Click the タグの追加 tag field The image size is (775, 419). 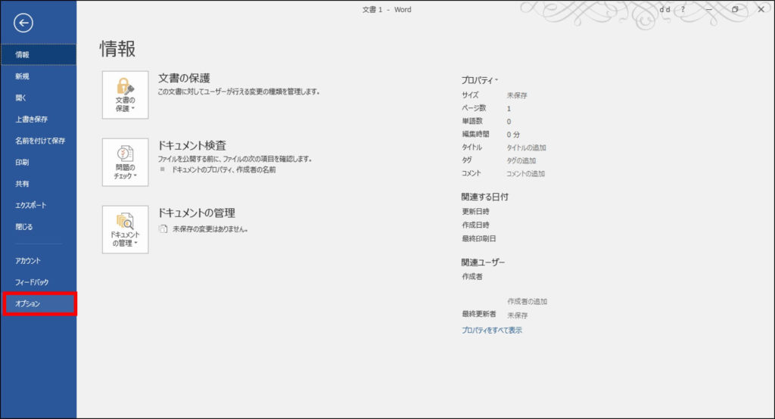pos(521,160)
